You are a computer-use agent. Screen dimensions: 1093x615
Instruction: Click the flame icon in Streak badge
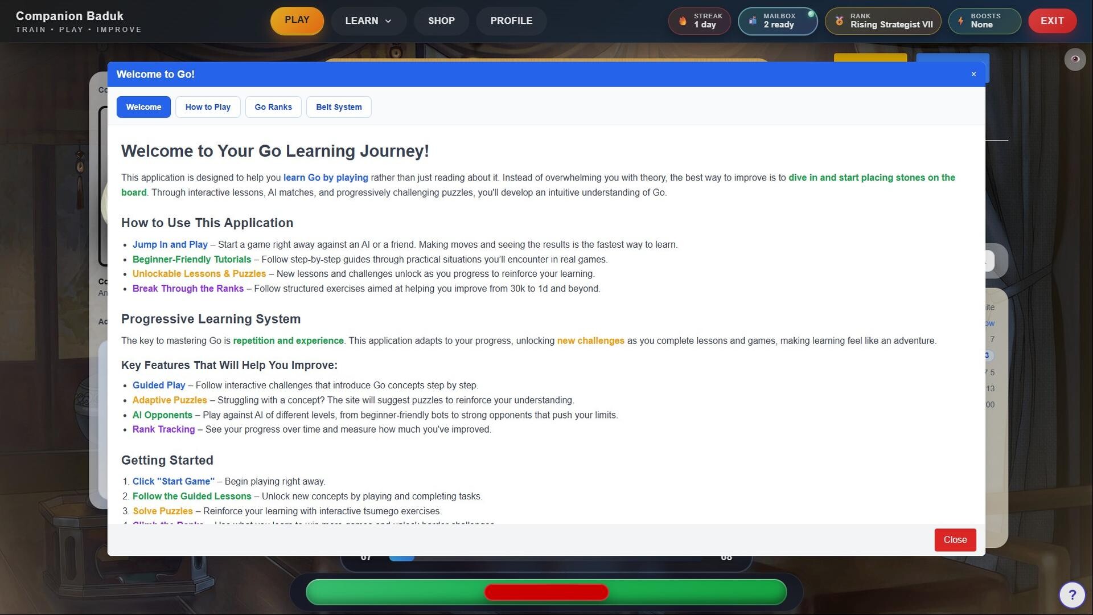click(x=683, y=21)
